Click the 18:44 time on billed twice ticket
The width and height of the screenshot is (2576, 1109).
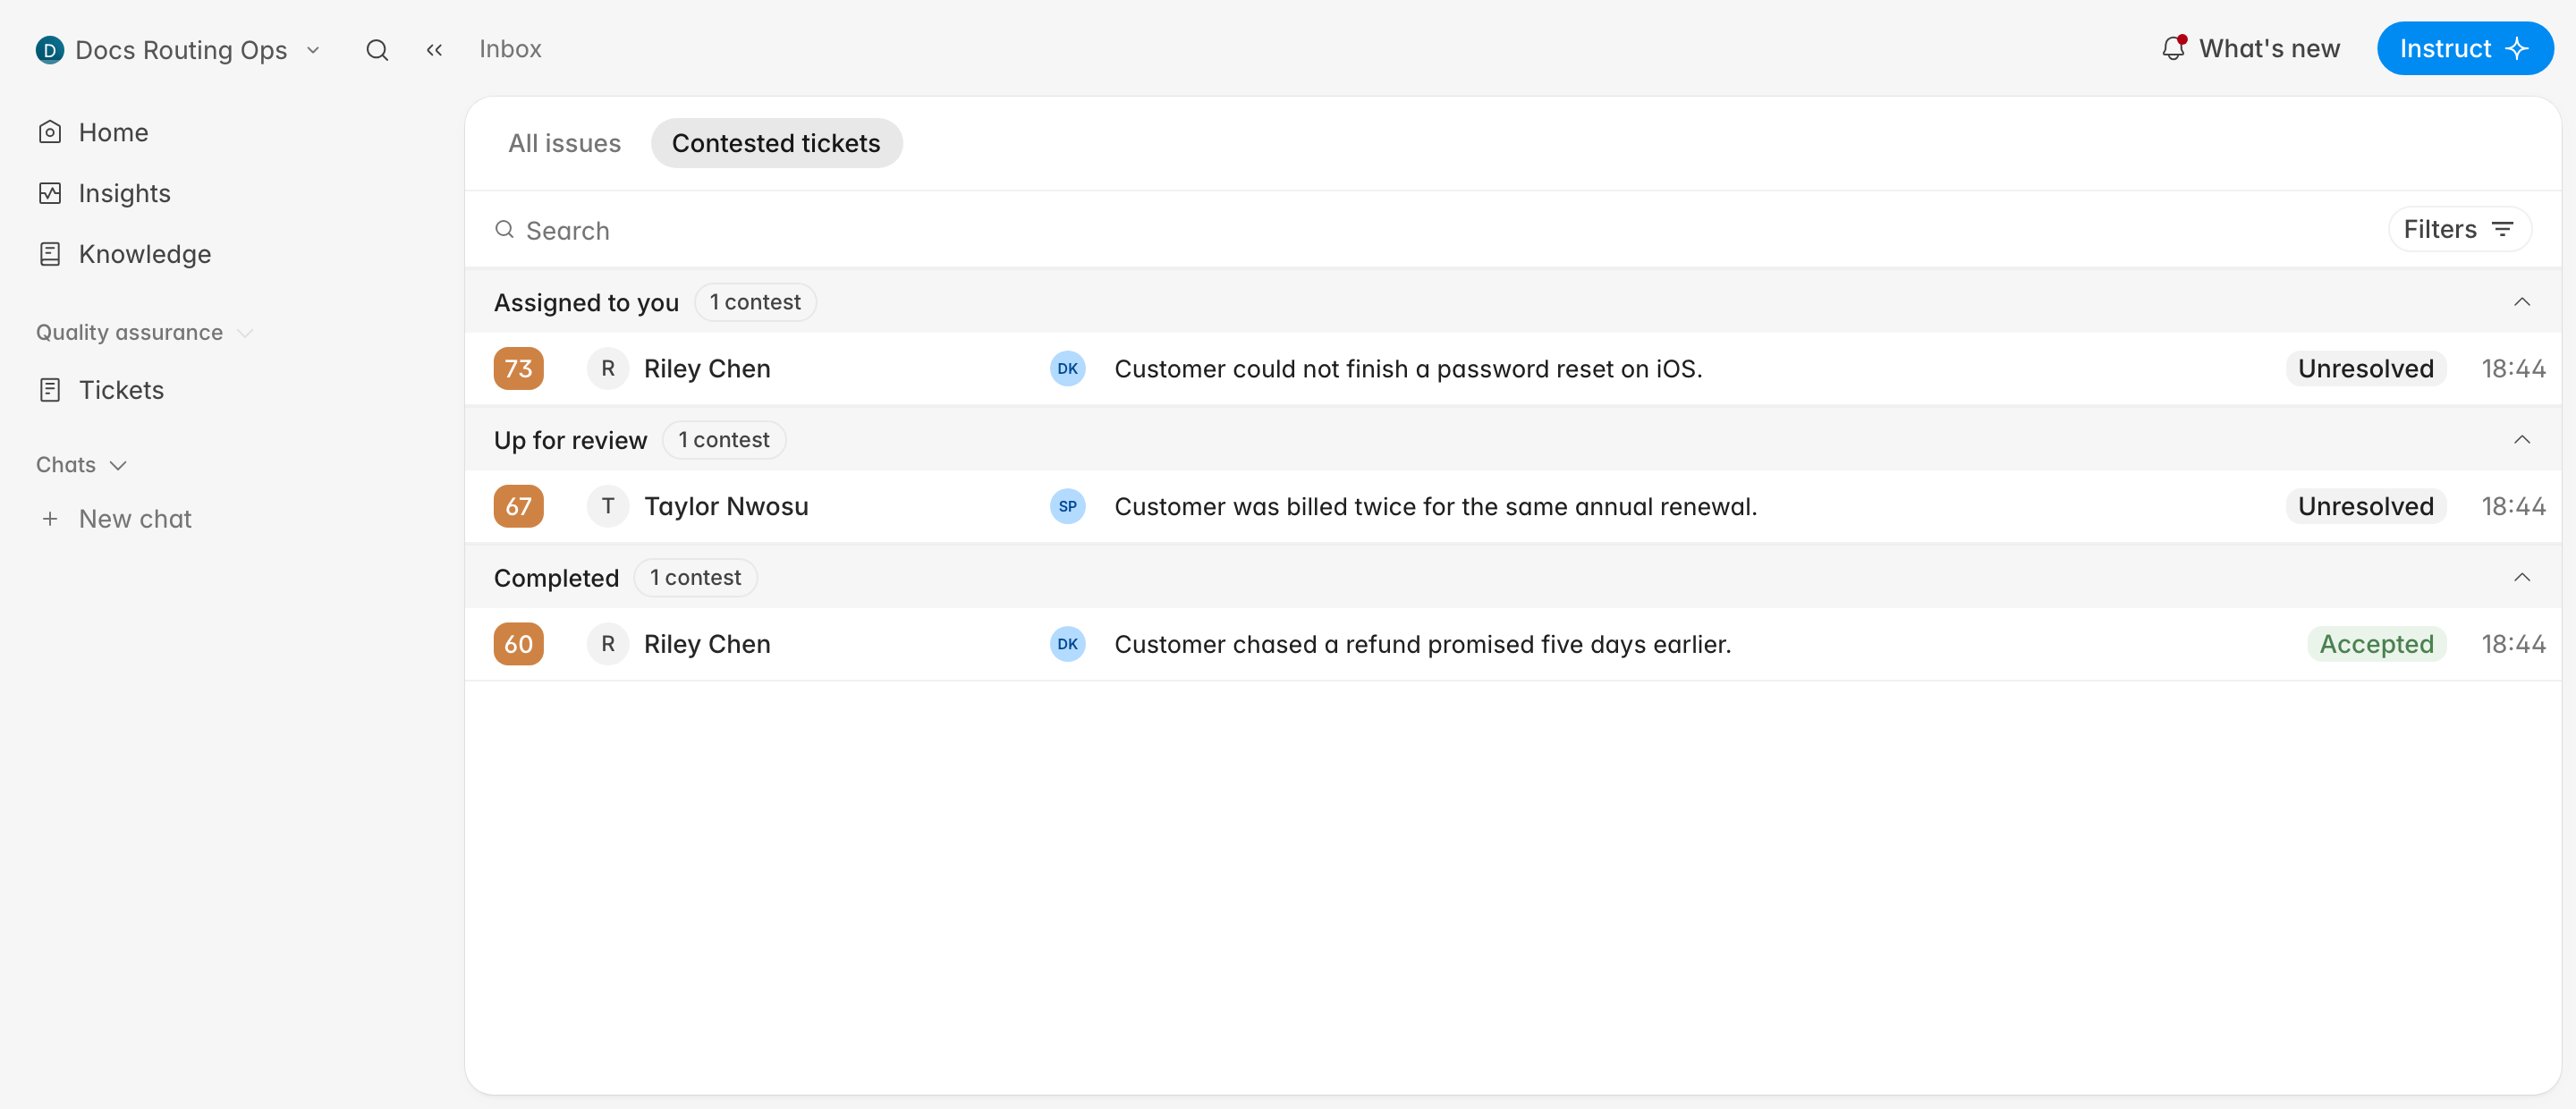point(2513,506)
